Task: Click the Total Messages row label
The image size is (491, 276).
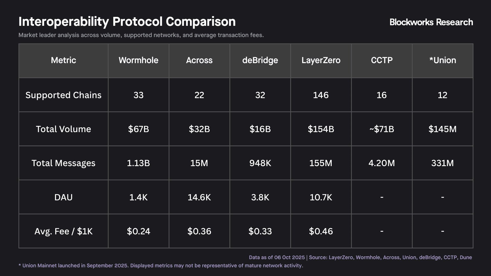Action: [x=63, y=163]
